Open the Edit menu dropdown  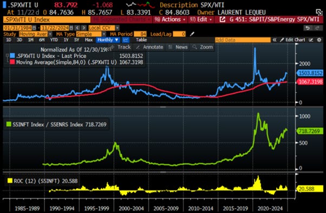[201, 19]
